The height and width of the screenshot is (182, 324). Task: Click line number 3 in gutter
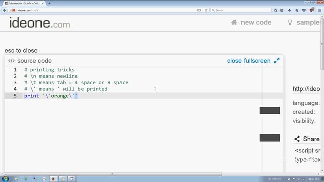pyautogui.click(x=15, y=83)
